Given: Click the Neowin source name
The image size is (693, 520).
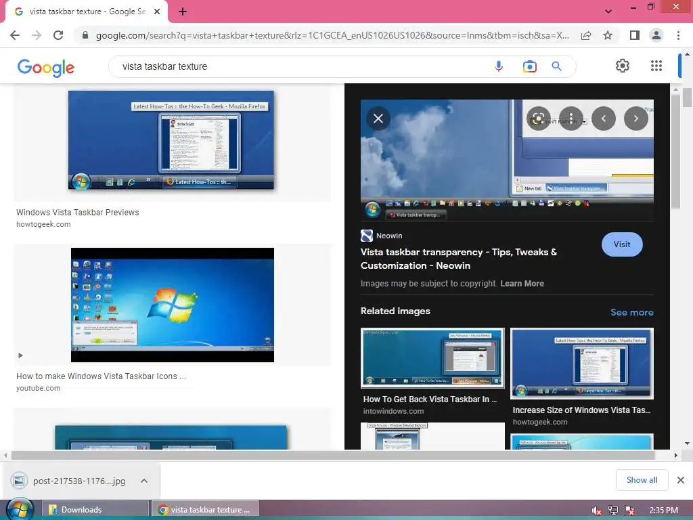Looking at the screenshot, I should click(x=389, y=236).
